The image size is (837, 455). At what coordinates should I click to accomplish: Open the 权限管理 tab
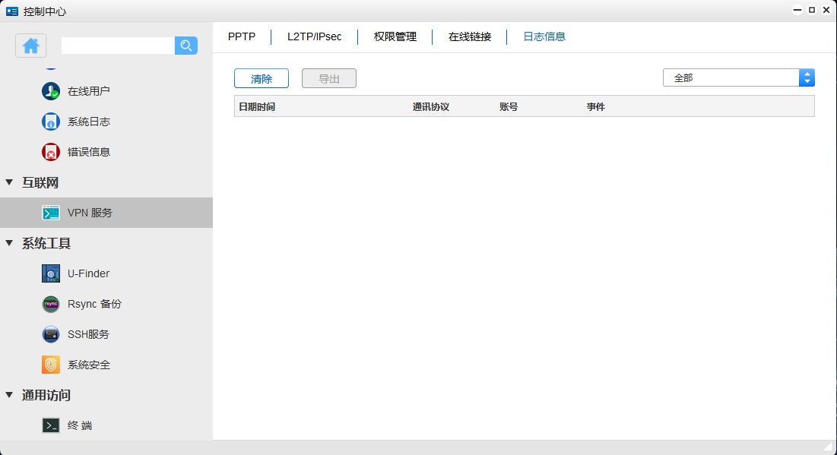coord(395,36)
